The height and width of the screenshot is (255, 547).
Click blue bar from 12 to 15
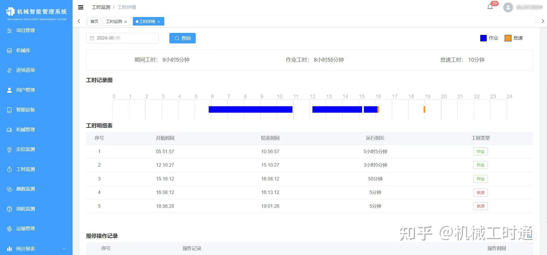click(x=337, y=109)
